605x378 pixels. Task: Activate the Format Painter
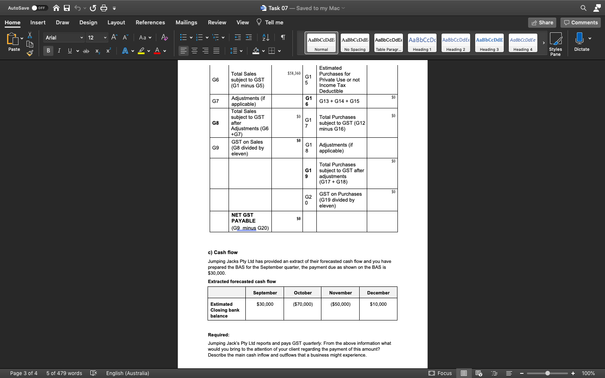[29, 53]
